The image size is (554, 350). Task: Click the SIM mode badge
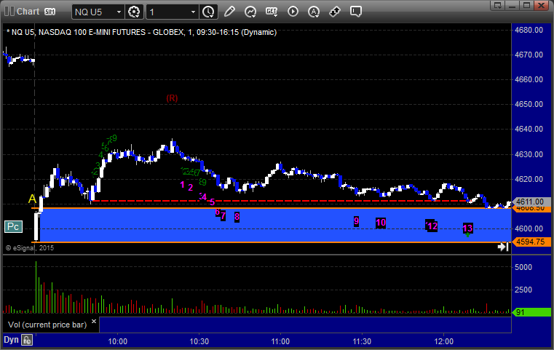click(50, 12)
